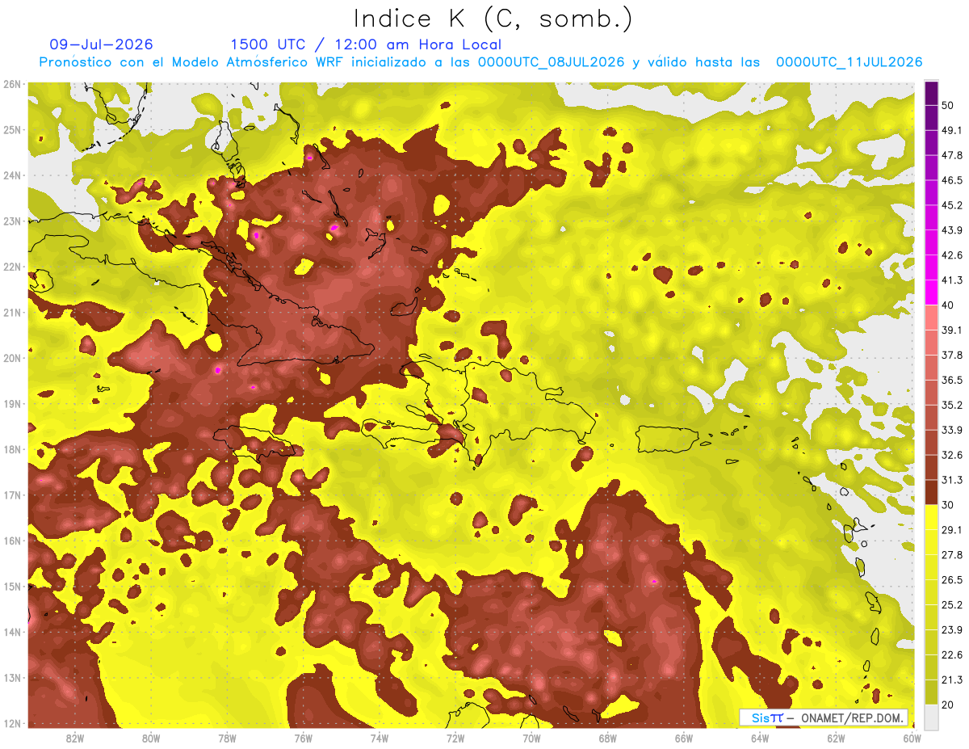Click colorbar value 40
Screen dimensions: 969x749
948,305
